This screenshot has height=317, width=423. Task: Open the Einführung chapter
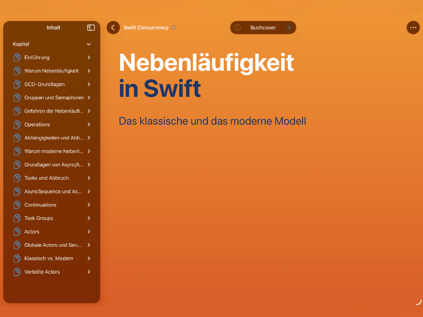point(52,58)
